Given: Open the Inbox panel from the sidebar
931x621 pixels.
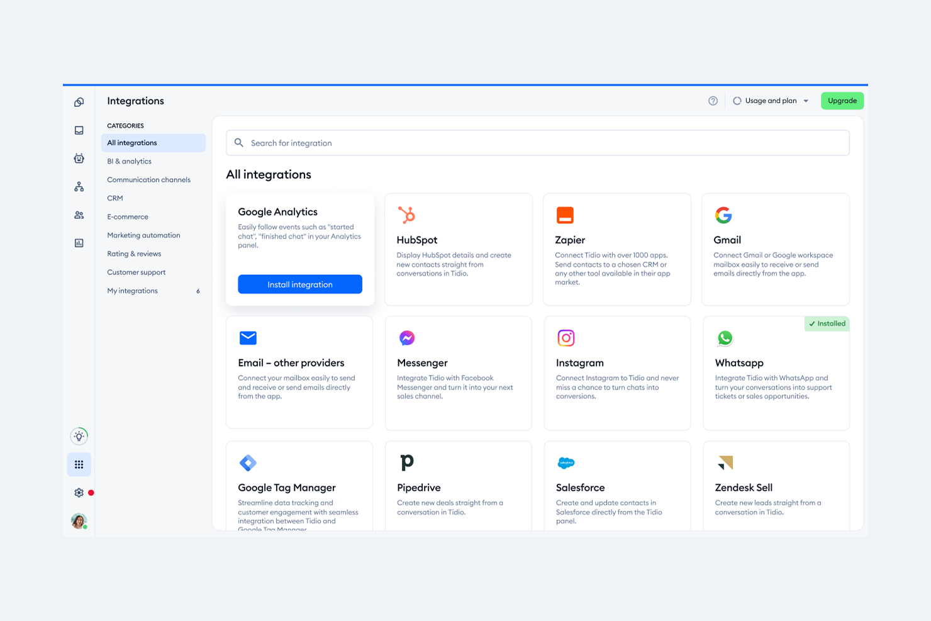Looking at the screenshot, I should [x=79, y=130].
